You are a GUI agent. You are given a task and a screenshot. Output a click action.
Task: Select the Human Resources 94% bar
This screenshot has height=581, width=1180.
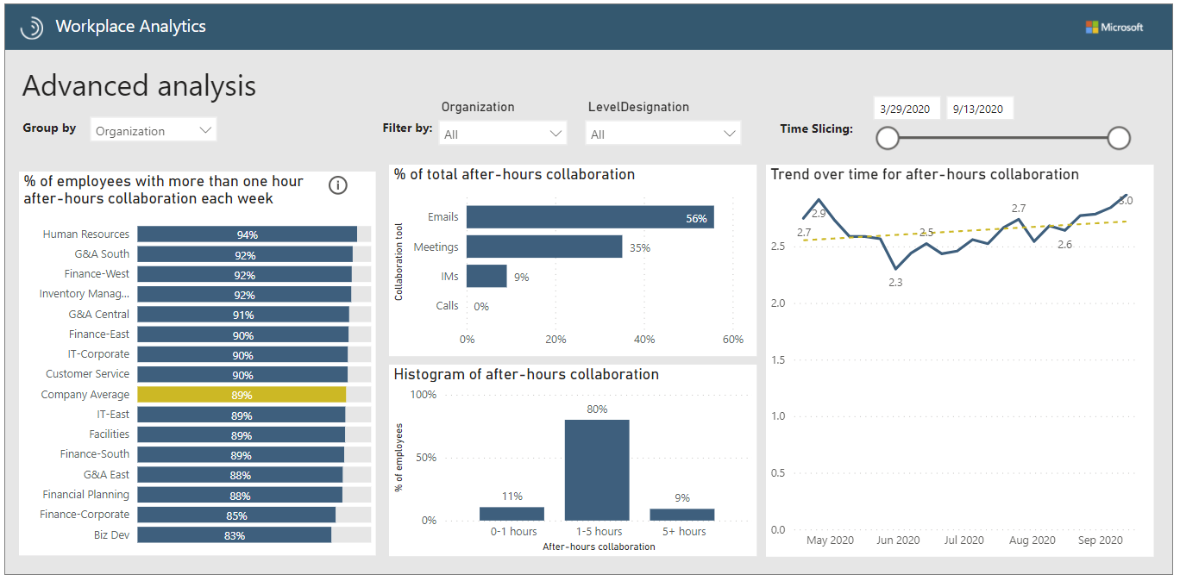[247, 234]
